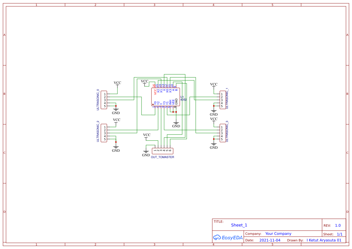Click the VCC symbol above the 4052 chip
352x249 pixels.
[x=145, y=82]
